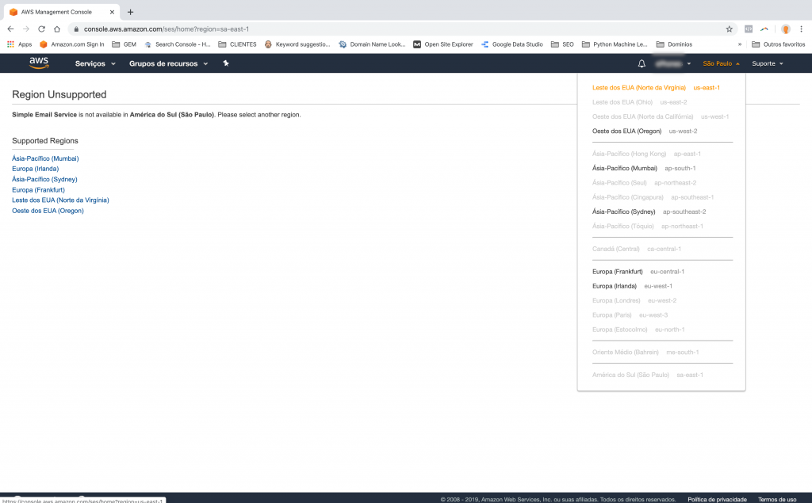Go back using browser back arrow
The image size is (812, 503).
[x=10, y=29]
